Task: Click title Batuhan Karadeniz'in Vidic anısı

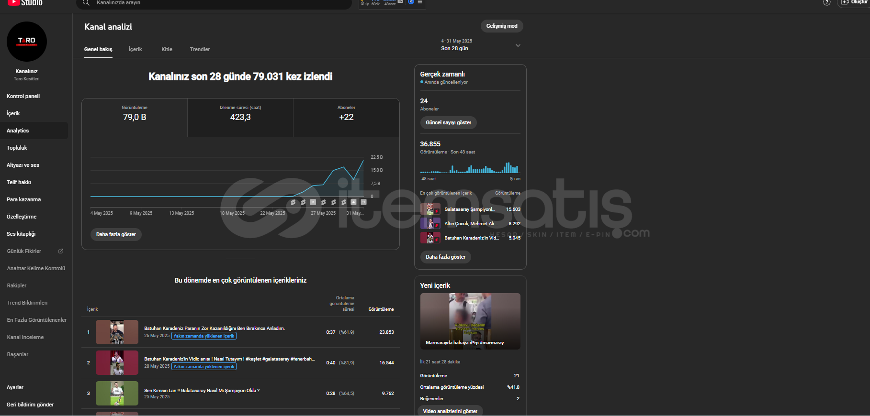Action: (229, 359)
